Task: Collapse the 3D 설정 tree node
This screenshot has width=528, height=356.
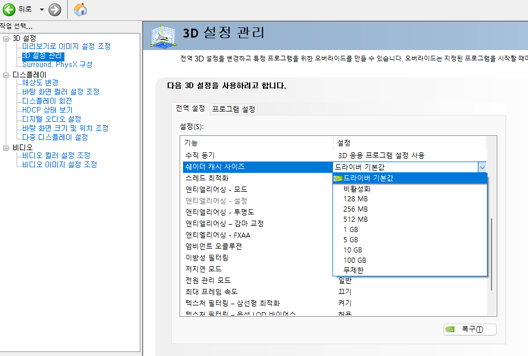Action: point(6,39)
